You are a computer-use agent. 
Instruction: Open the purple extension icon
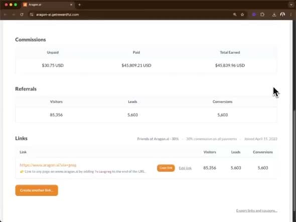(254, 15)
